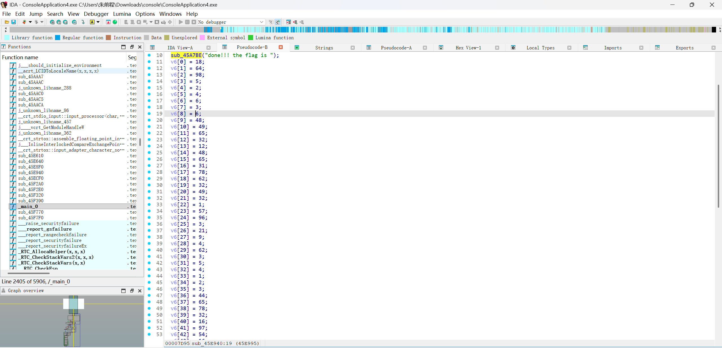Click the stop process square icon
The width and height of the screenshot is (722, 348).
click(x=194, y=22)
